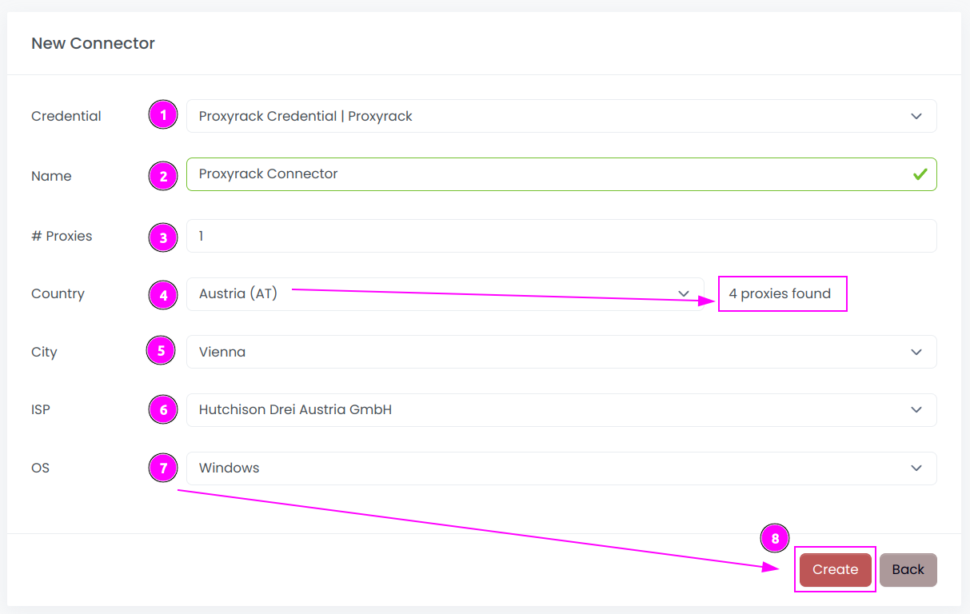Open the Country dropdown showing Austria (AT)

tap(684, 293)
